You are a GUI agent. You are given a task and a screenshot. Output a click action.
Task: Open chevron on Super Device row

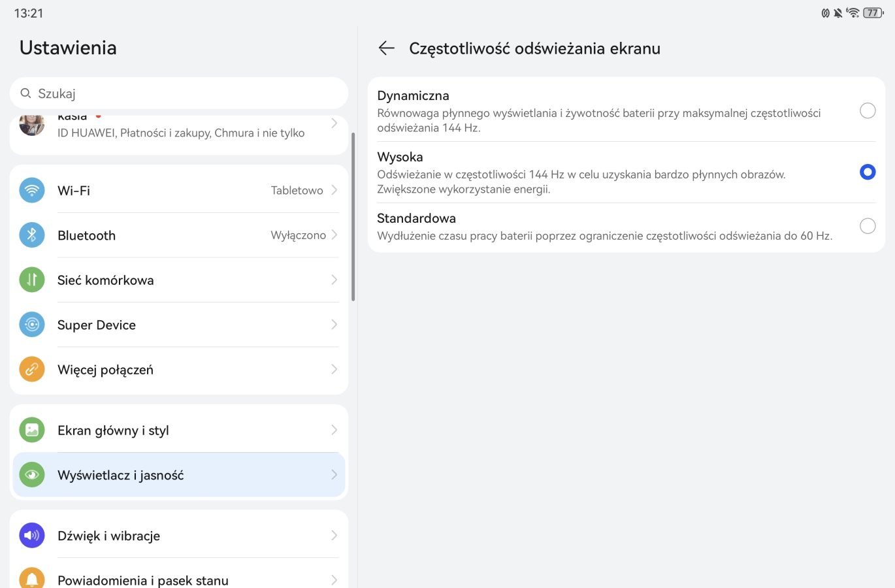pyautogui.click(x=334, y=324)
